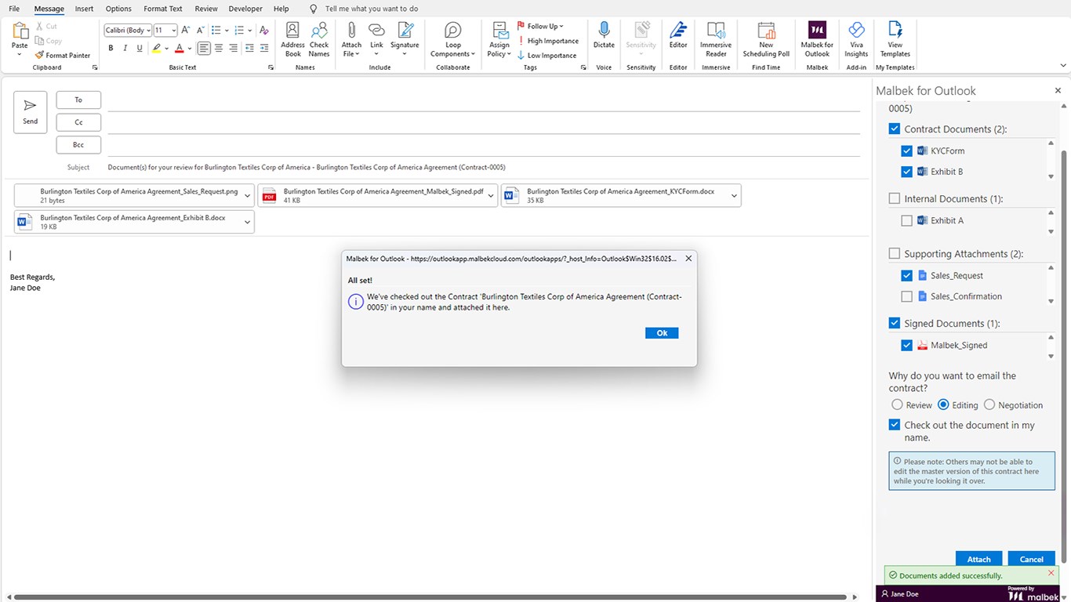Open dropdown for KYCForm.docx attachment
This screenshot has height=602, width=1071.
(x=734, y=195)
